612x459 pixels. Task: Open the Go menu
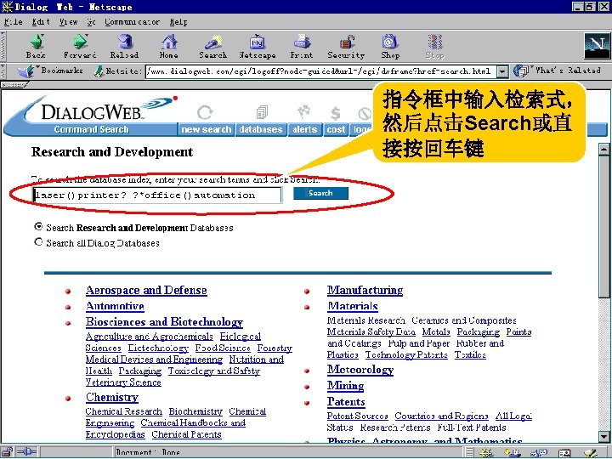(91, 22)
